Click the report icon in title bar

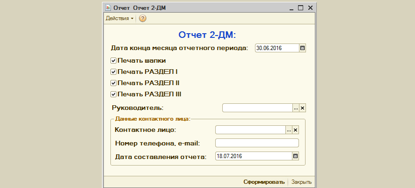(x=107, y=7)
